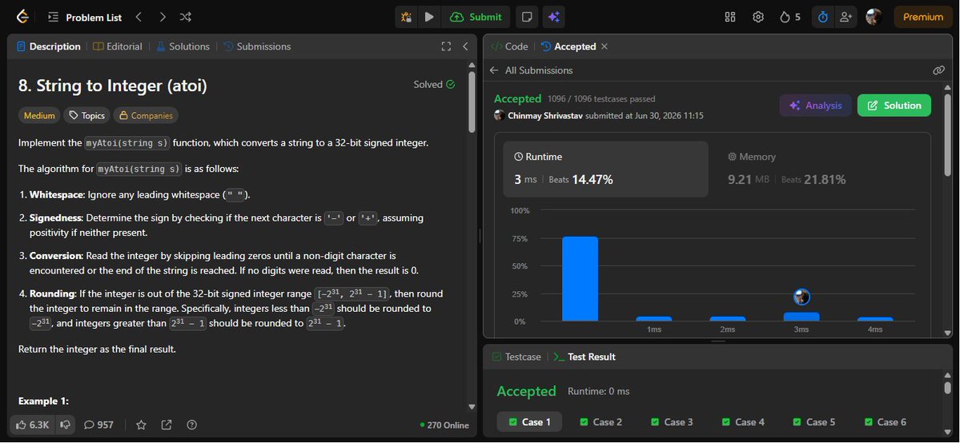Click the tallest runtime distribution bar
This screenshot has width=960, height=443.
point(580,278)
